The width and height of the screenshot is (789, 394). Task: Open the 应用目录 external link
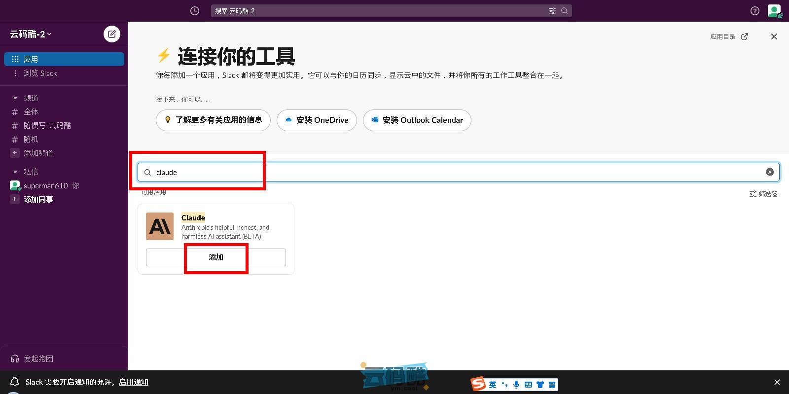point(729,36)
